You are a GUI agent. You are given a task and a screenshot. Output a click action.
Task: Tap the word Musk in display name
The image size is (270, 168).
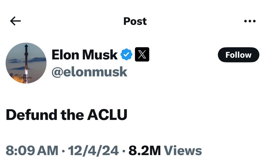(x=100, y=55)
